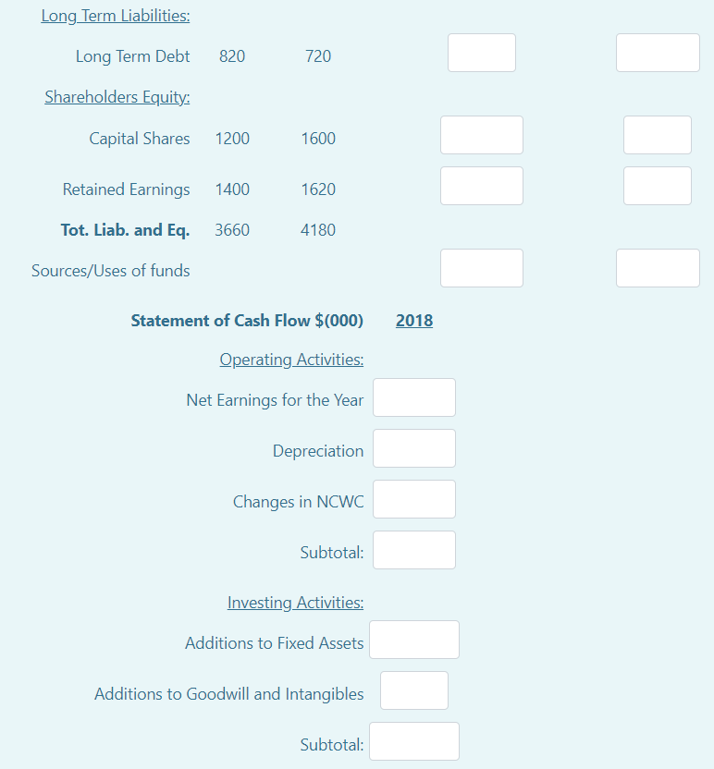714x769 pixels.
Task: Click the first Retained Earnings input box
Action: click(481, 185)
